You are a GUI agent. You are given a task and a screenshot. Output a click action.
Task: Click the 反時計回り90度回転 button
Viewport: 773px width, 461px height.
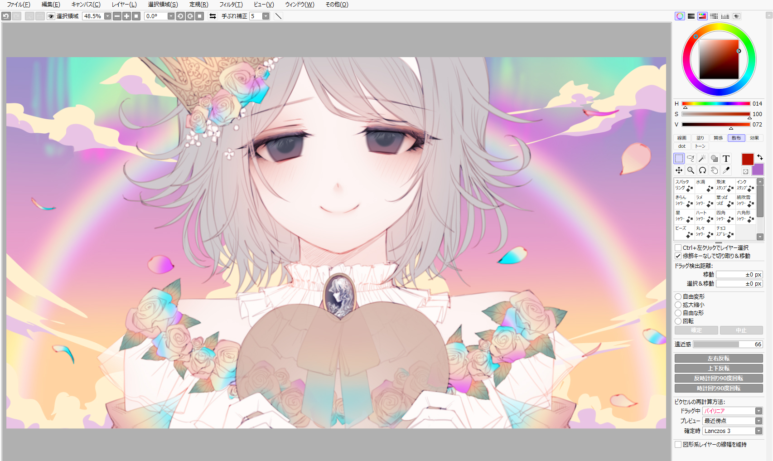[x=719, y=379]
